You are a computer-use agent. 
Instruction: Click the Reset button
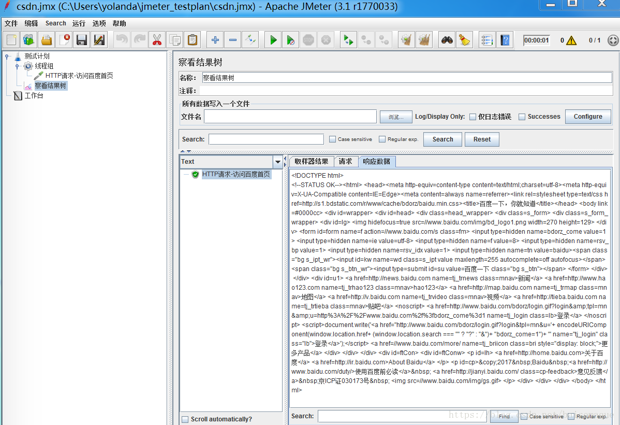(482, 139)
